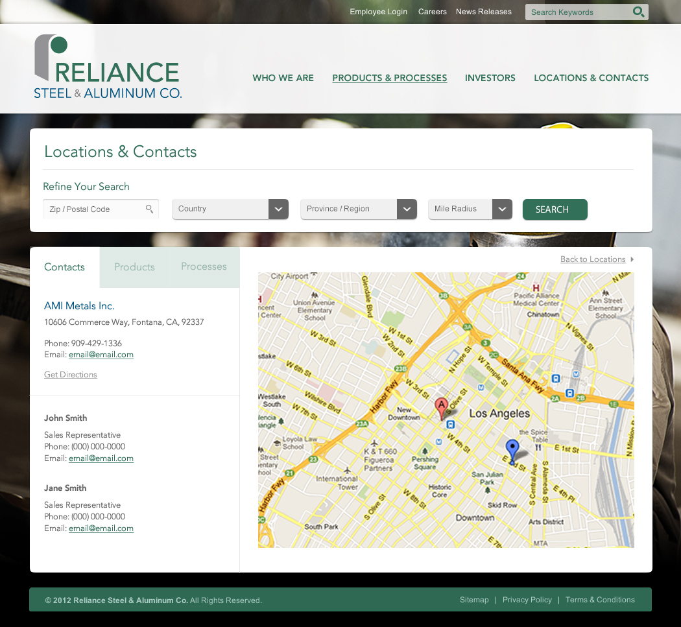Viewport: 681px width, 627px height.
Task: Click the AMI Metals phone number 909-429-1336
Action: (97, 344)
